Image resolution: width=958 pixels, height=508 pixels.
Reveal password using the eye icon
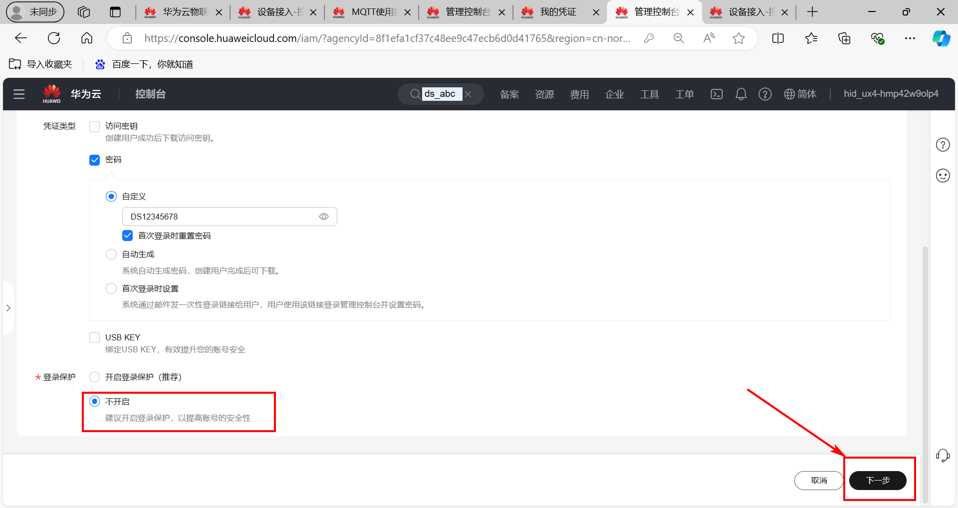[x=324, y=217]
